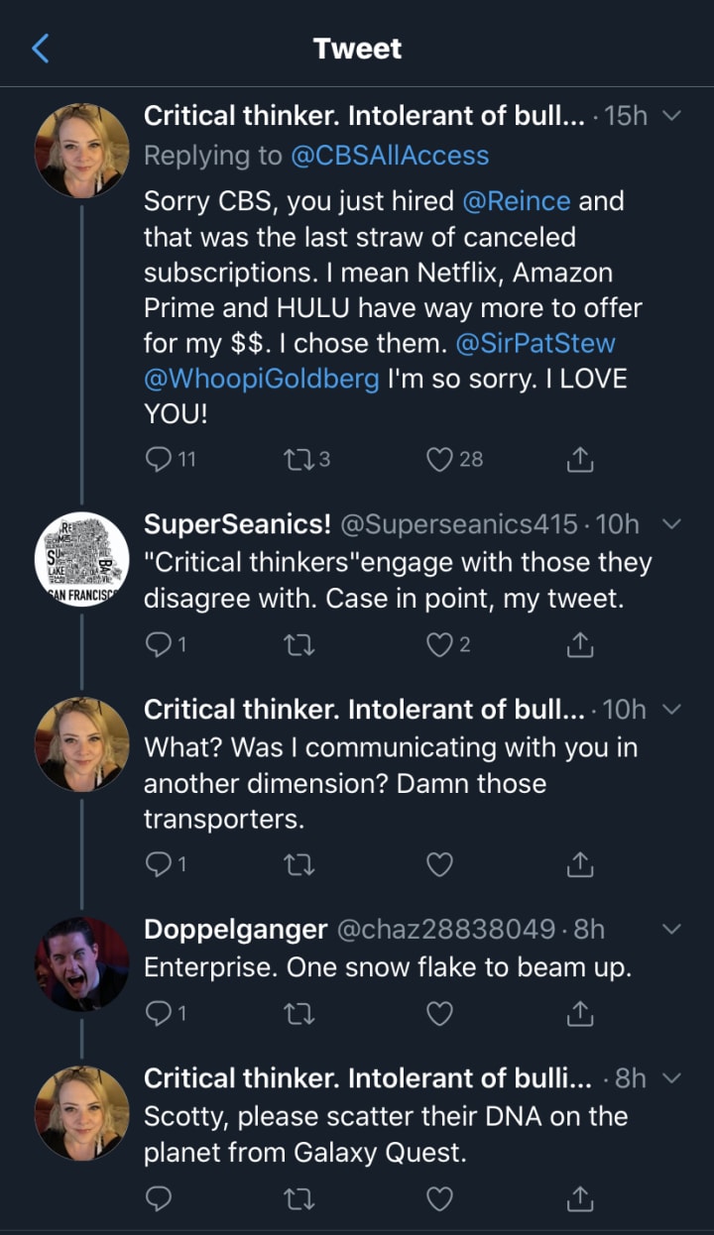
Task: Like the Doppelganger Enterprise tweet
Action: (x=439, y=1012)
